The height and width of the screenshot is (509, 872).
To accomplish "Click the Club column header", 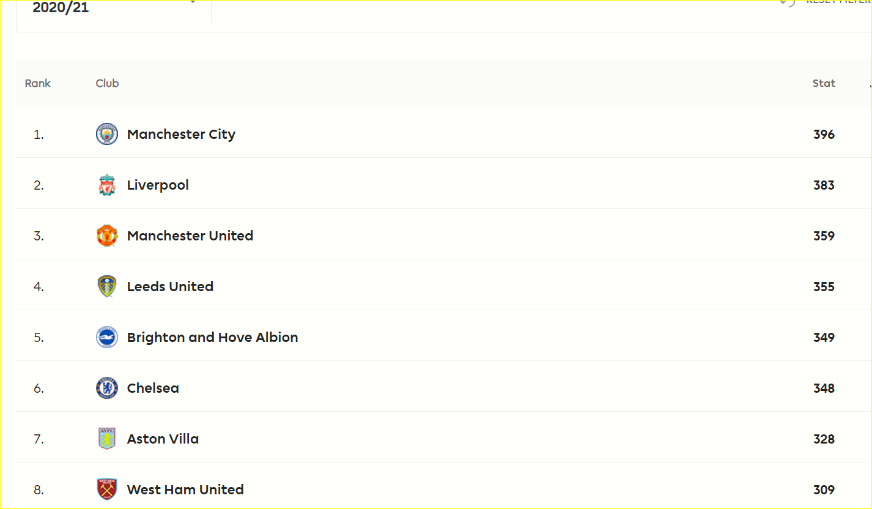I will pyautogui.click(x=107, y=83).
